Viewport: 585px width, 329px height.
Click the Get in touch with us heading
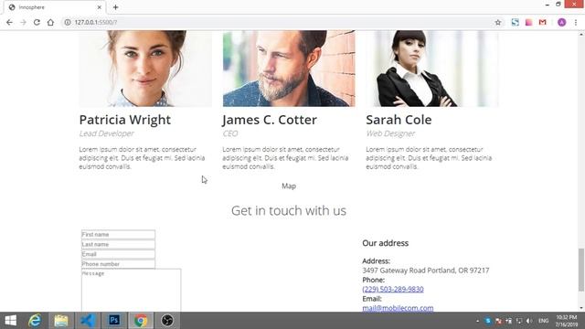[289, 211]
